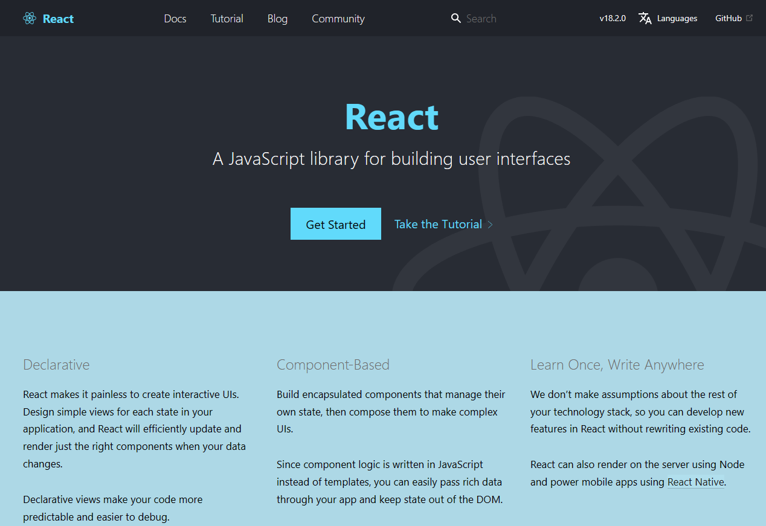Click the magnifying glass search icon
The height and width of the screenshot is (526, 766).
pos(456,19)
